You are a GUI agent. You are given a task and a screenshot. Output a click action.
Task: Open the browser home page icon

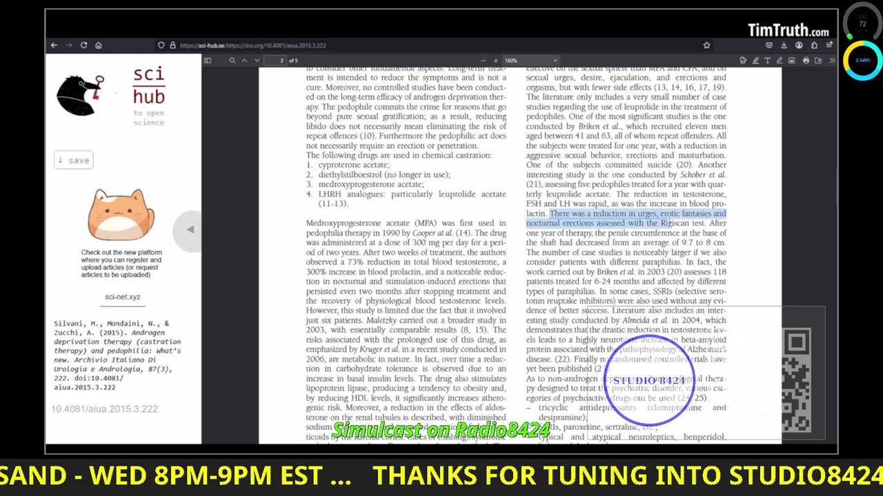point(99,45)
